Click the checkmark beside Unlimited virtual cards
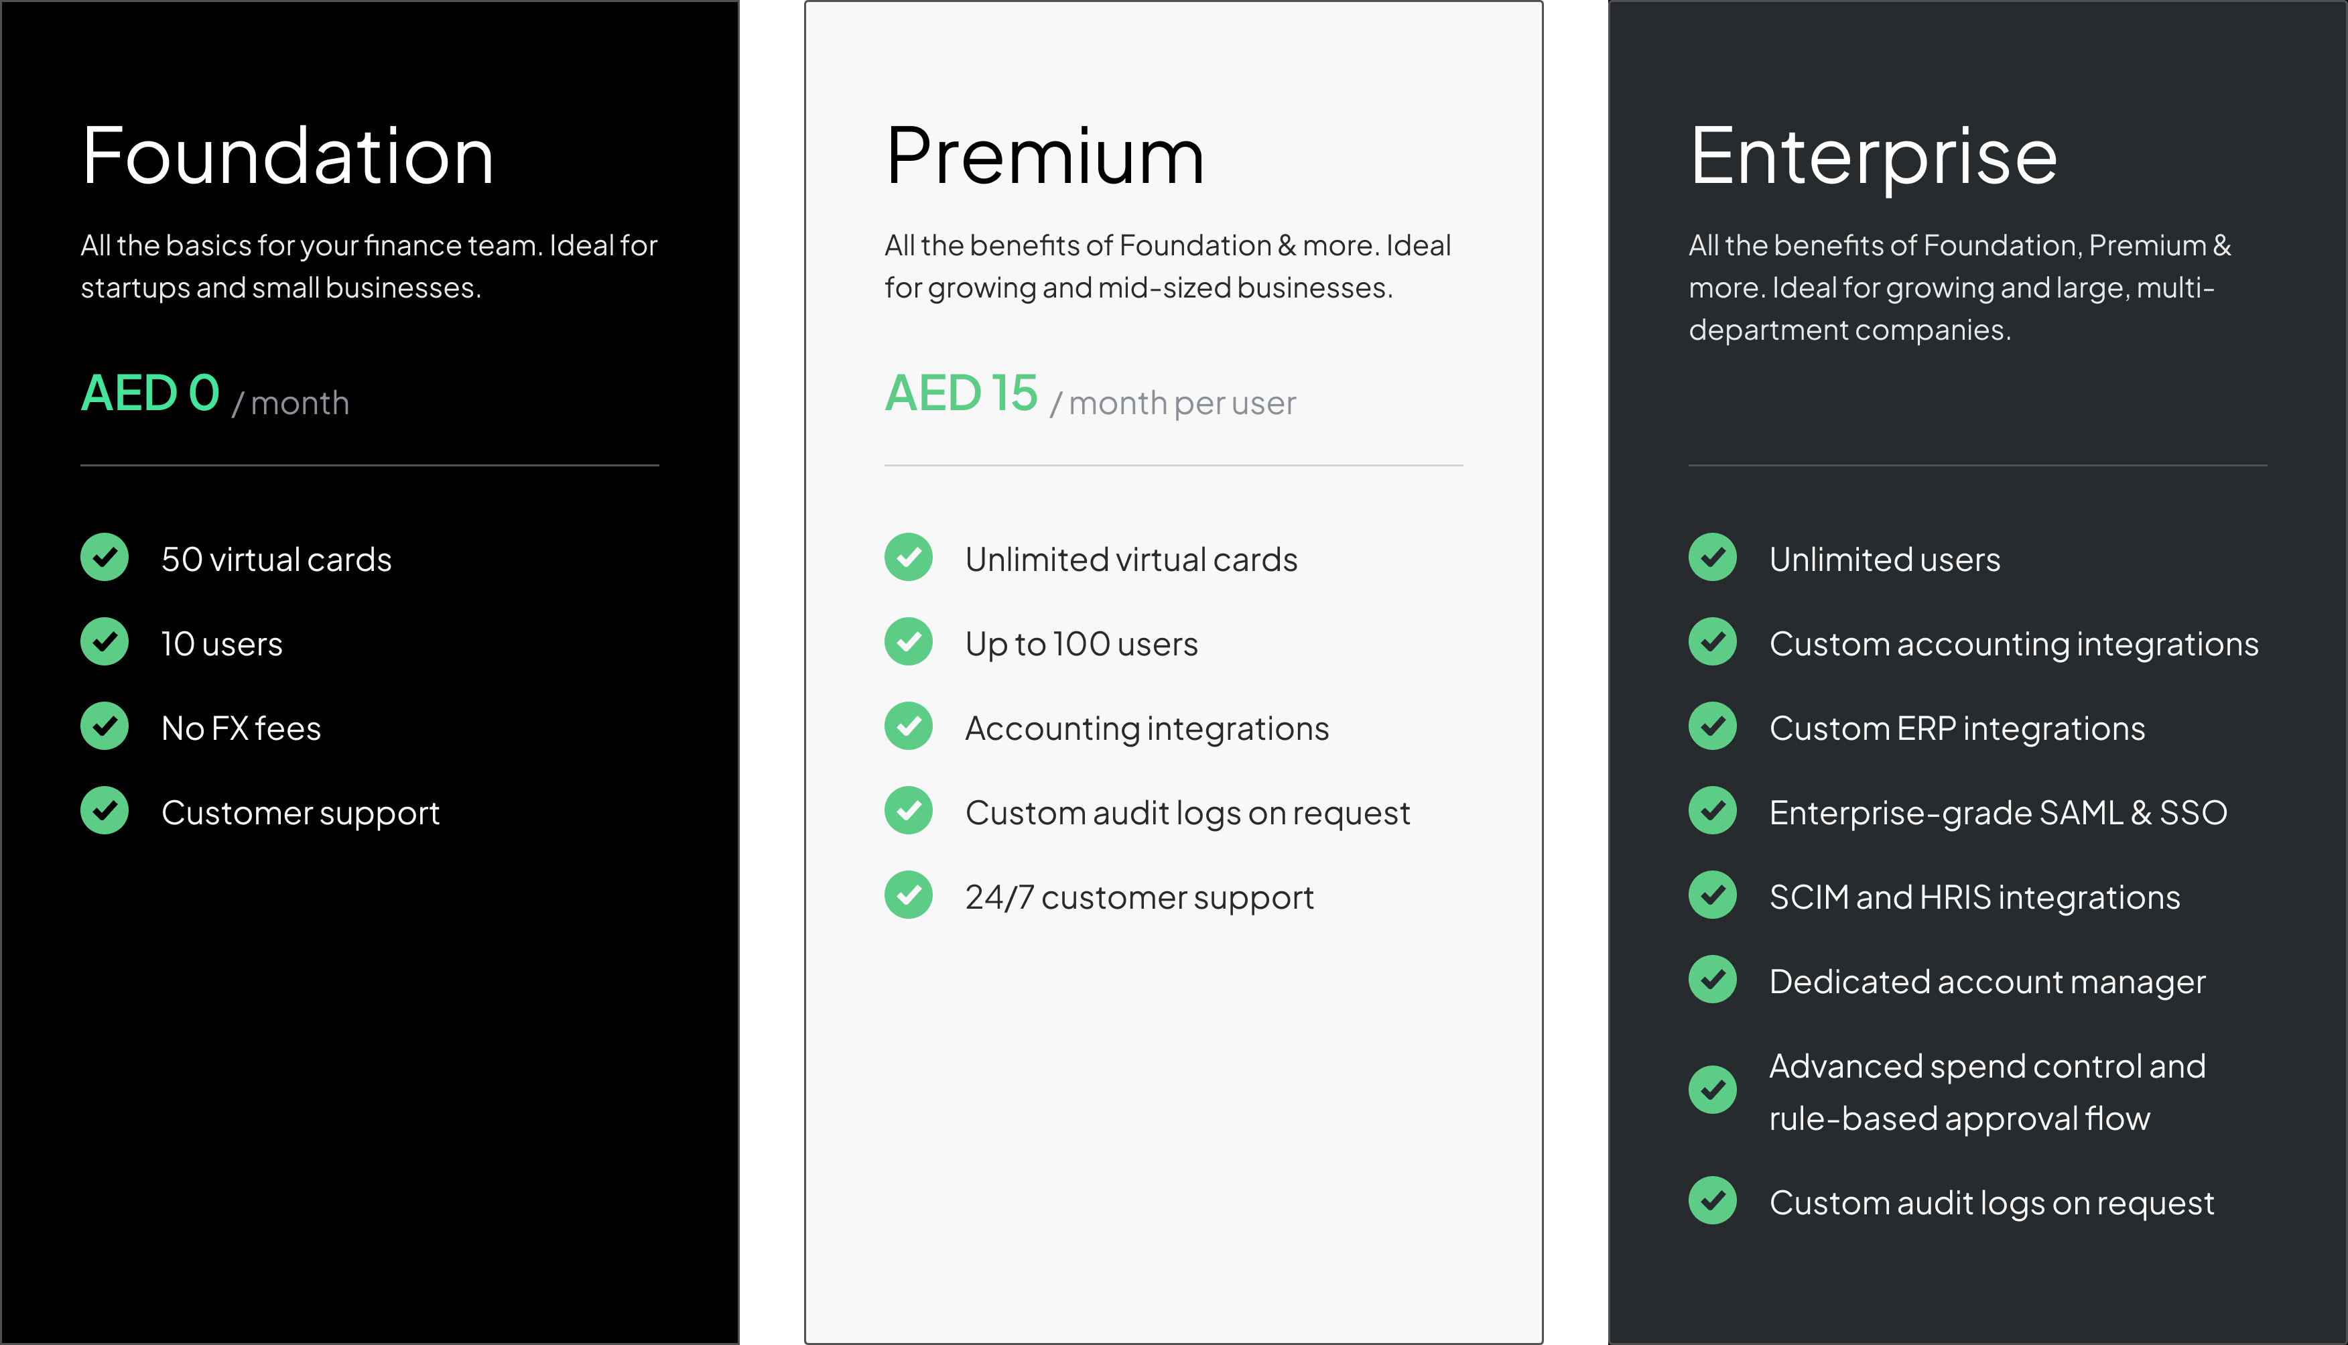Viewport: 2348px width, 1345px height. pos(909,557)
